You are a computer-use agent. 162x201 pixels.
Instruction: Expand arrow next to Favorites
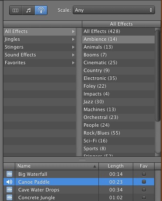(73, 63)
